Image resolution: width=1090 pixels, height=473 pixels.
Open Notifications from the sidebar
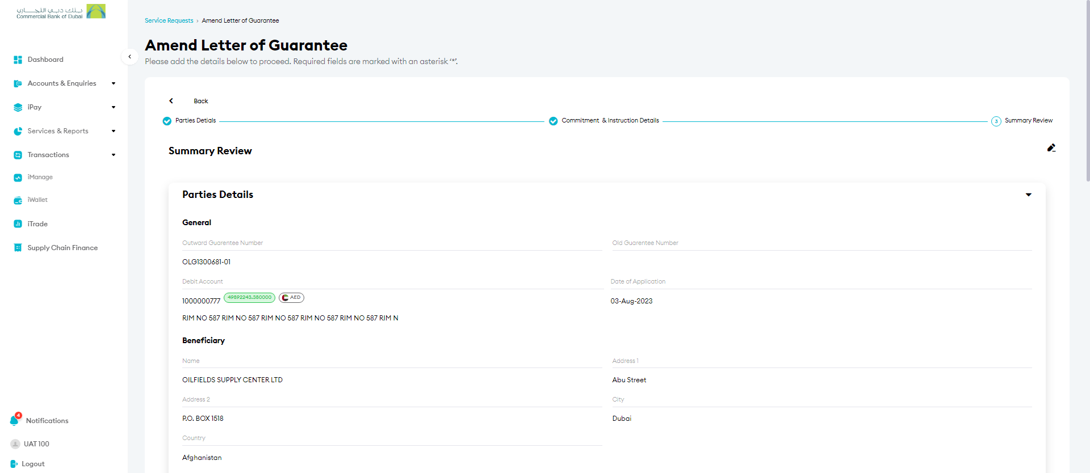coord(47,421)
